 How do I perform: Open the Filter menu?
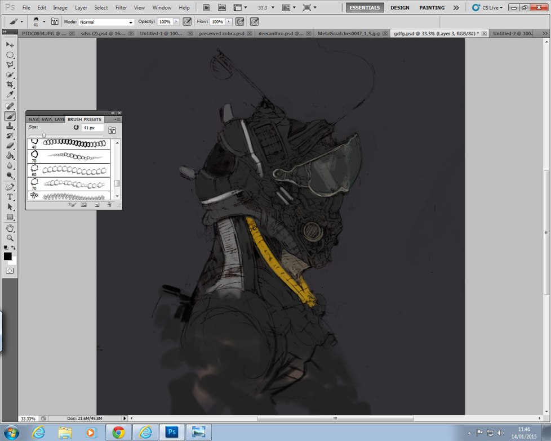121,8
